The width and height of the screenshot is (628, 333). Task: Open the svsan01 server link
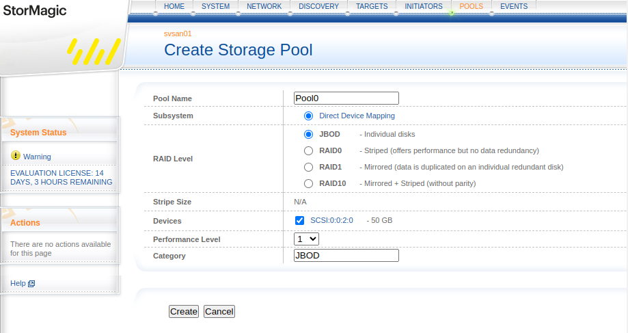pos(178,34)
